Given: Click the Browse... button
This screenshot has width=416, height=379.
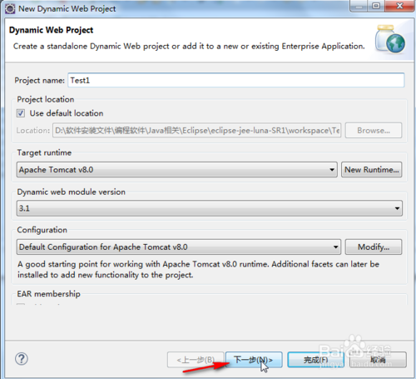Looking at the screenshot, I should coord(374,131).
